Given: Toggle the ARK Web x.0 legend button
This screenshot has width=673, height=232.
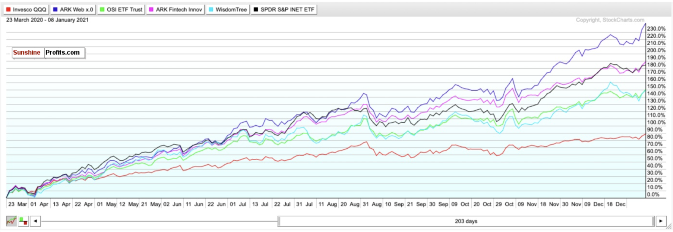Looking at the screenshot, I should click(x=73, y=10).
